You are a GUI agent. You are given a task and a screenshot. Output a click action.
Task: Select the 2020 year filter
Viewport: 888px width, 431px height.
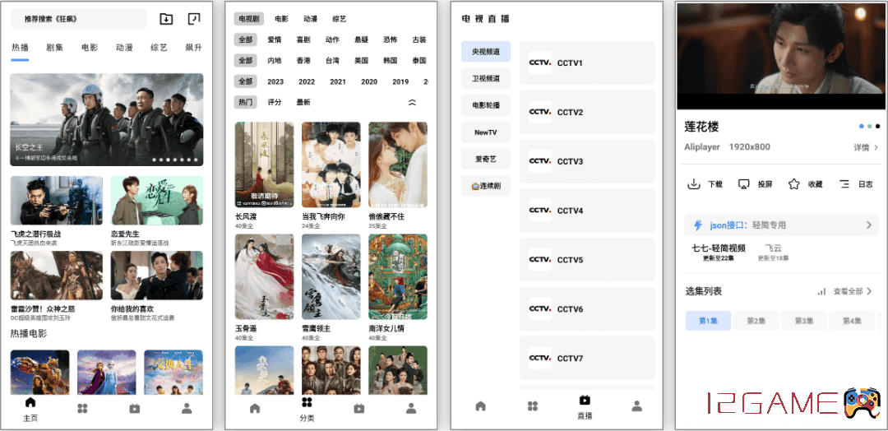coord(368,81)
